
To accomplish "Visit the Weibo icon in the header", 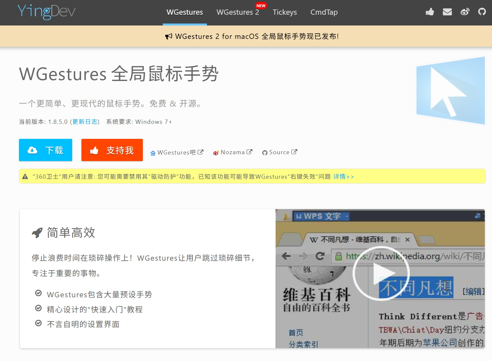I will [x=465, y=12].
